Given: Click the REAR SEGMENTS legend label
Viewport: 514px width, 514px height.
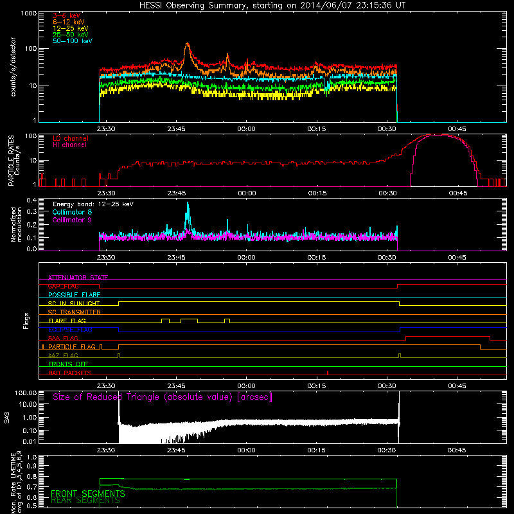Looking at the screenshot, I should pos(85,501).
